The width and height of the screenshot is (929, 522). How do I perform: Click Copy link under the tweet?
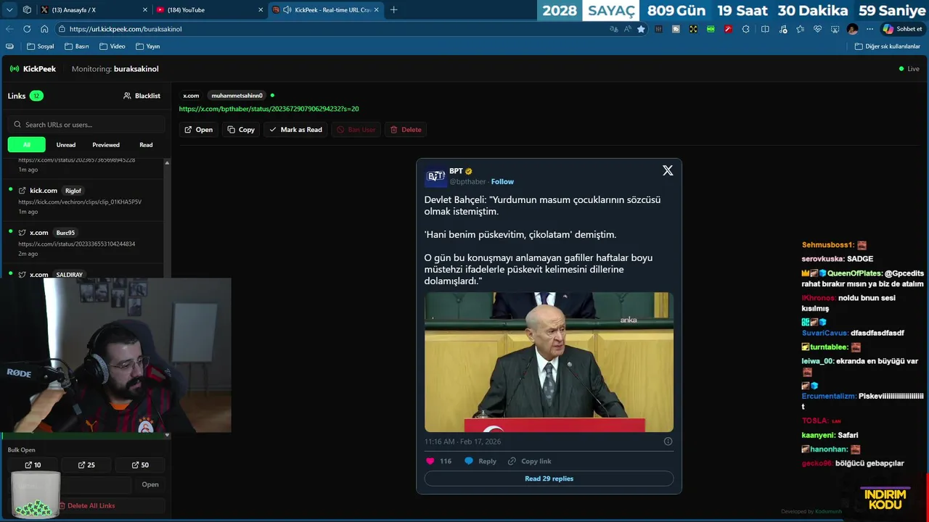pyautogui.click(x=530, y=461)
